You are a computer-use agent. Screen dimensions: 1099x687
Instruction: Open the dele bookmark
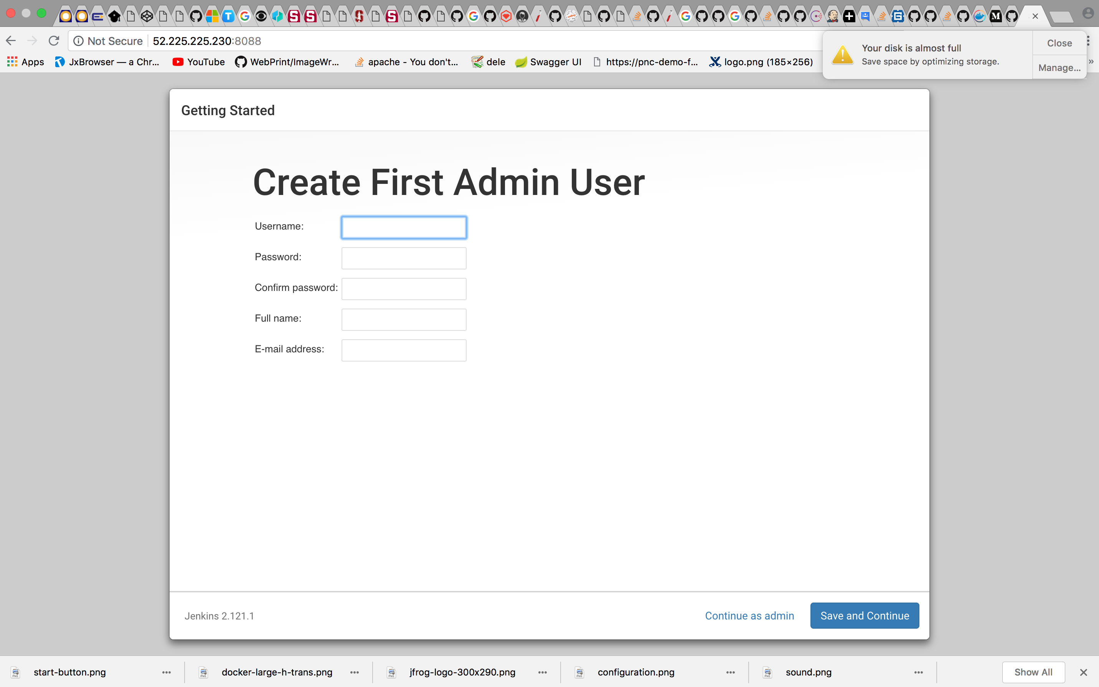click(x=488, y=62)
